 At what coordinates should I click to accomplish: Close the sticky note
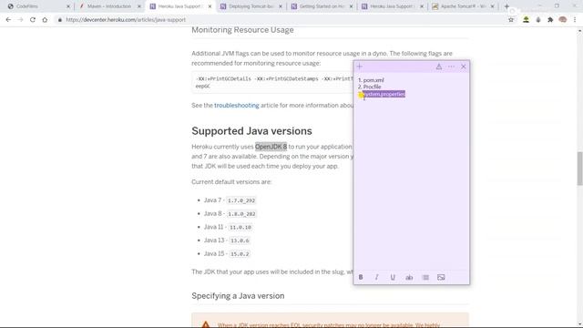tap(464, 67)
